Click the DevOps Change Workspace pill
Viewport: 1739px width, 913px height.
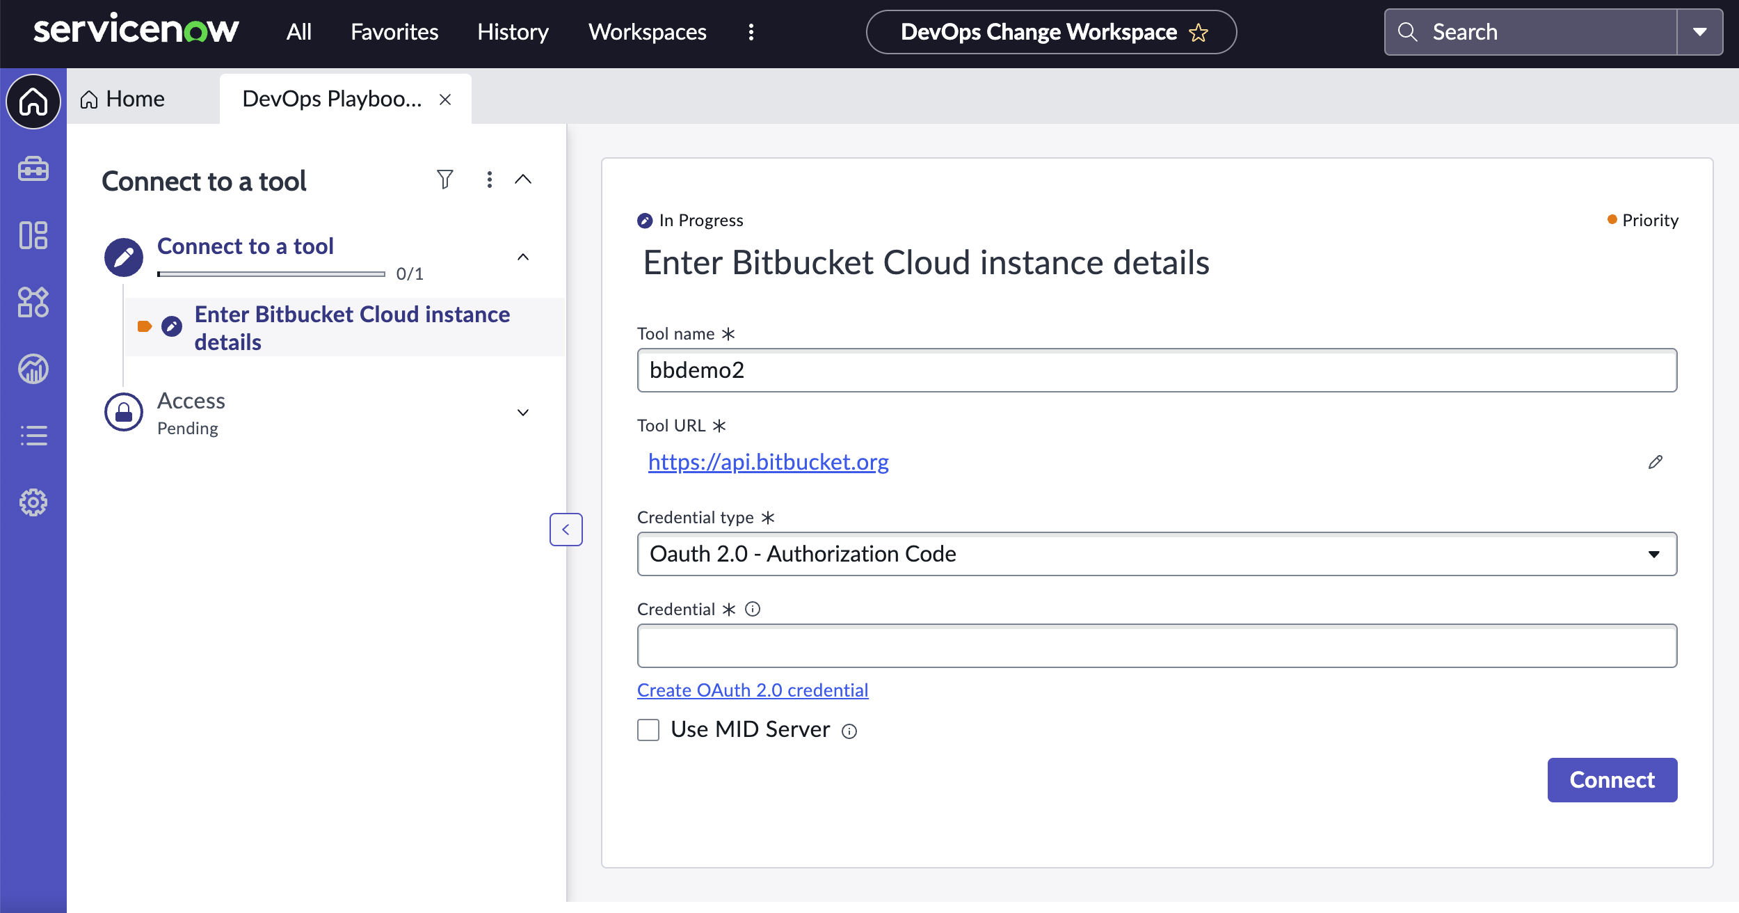coord(1051,32)
